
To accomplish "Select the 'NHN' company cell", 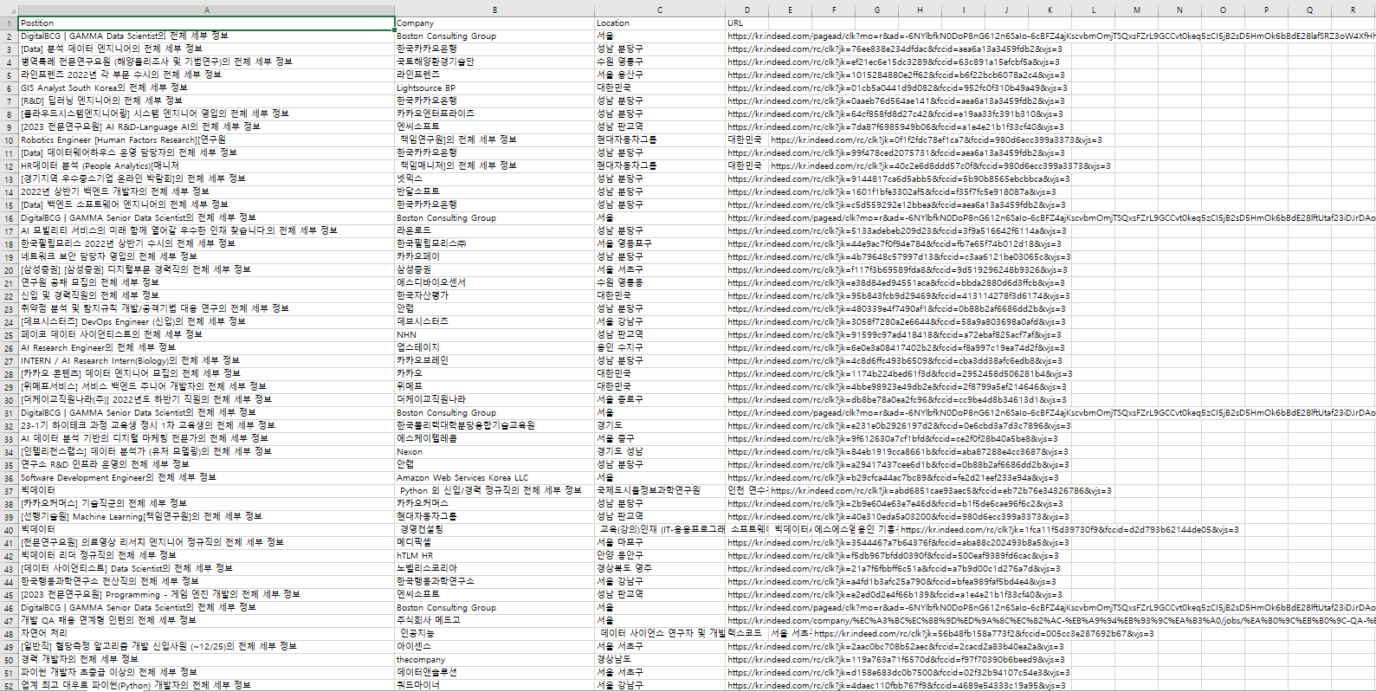I will click(x=494, y=335).
